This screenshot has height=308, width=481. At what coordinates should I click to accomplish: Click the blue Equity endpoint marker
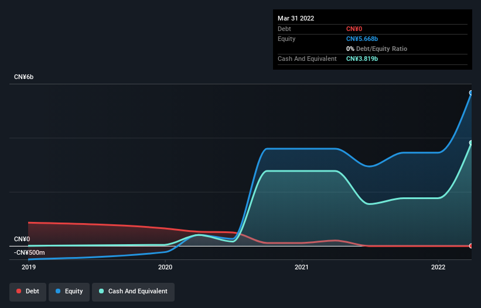[471, 93]
